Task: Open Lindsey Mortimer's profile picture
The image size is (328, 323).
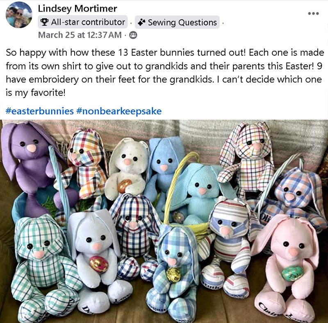Action: pyautogui.click(x=19, y=15)
